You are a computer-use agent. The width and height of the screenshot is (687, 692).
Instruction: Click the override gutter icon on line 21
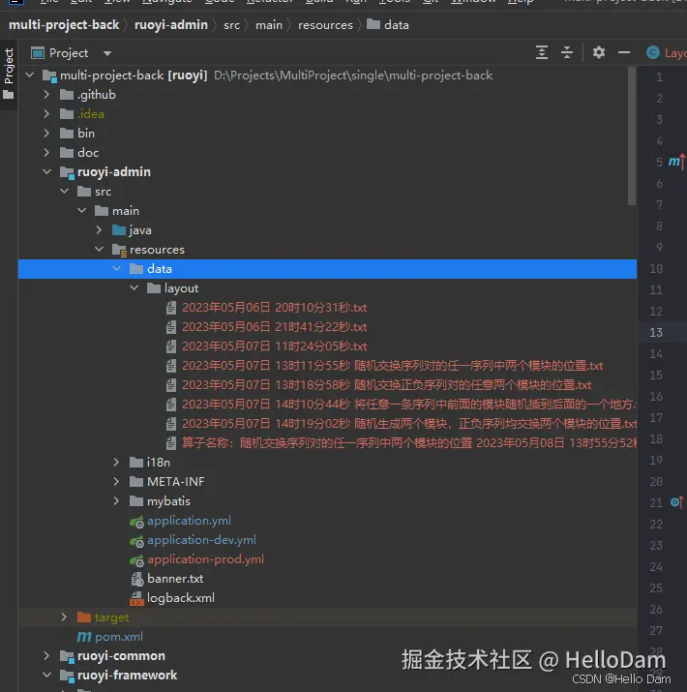coord(676,502)
